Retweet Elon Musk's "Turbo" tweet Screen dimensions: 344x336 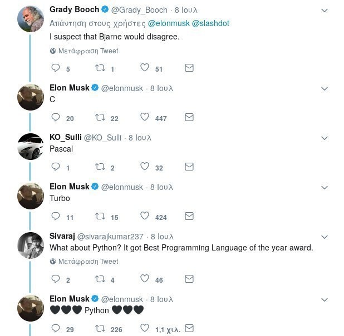point(100,217)
